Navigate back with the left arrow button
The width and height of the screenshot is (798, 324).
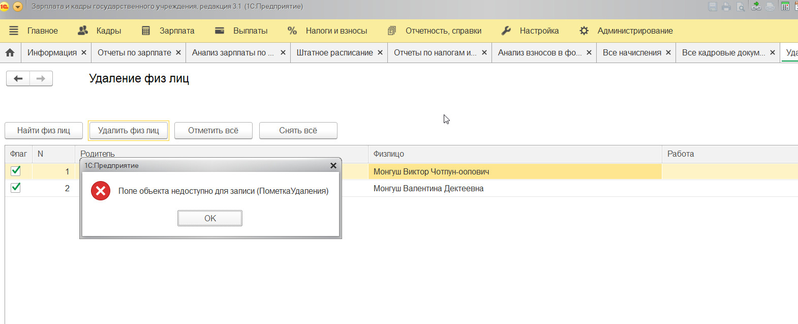pos(18,78)
